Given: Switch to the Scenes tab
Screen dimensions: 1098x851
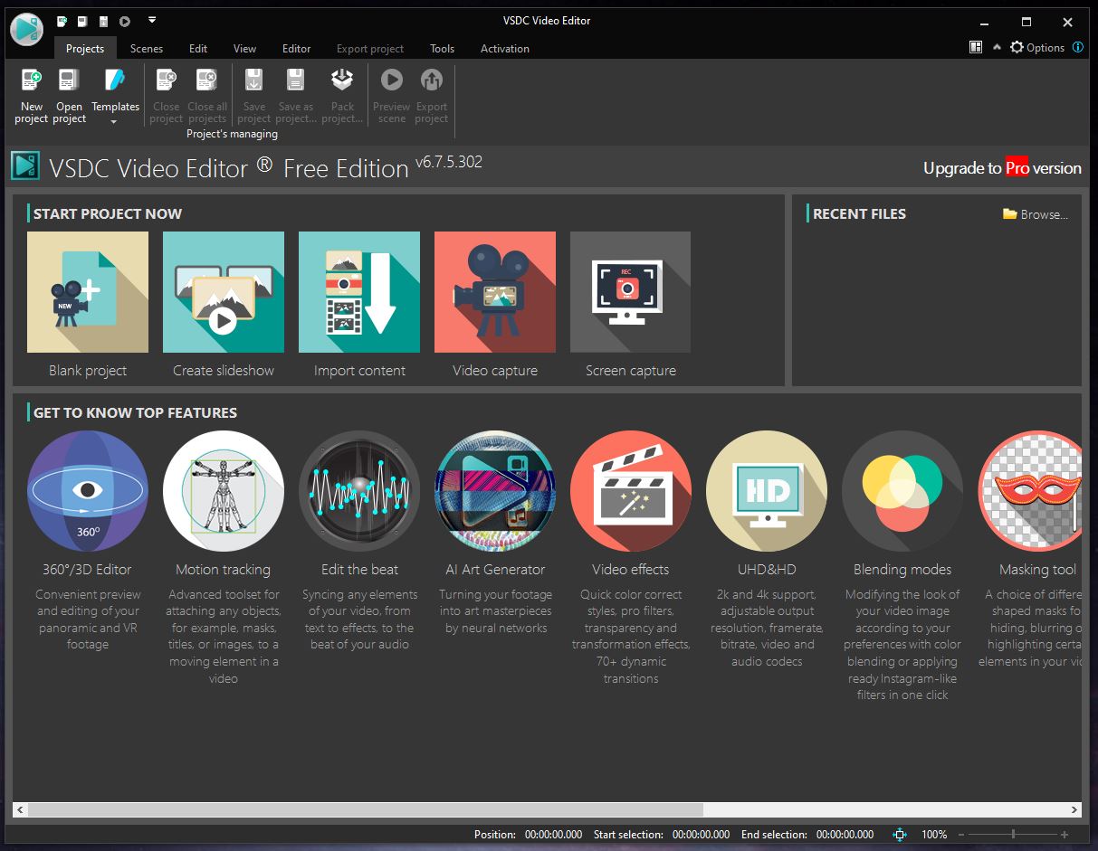Looking at the screenshot, I should (x=147, y=49).
